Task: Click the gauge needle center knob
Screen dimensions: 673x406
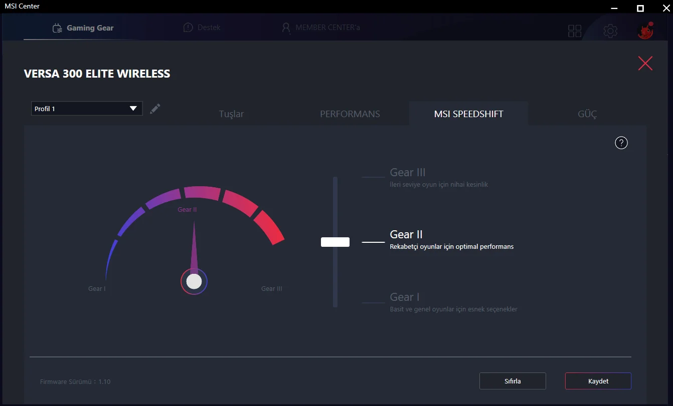Action: point(194,281)
